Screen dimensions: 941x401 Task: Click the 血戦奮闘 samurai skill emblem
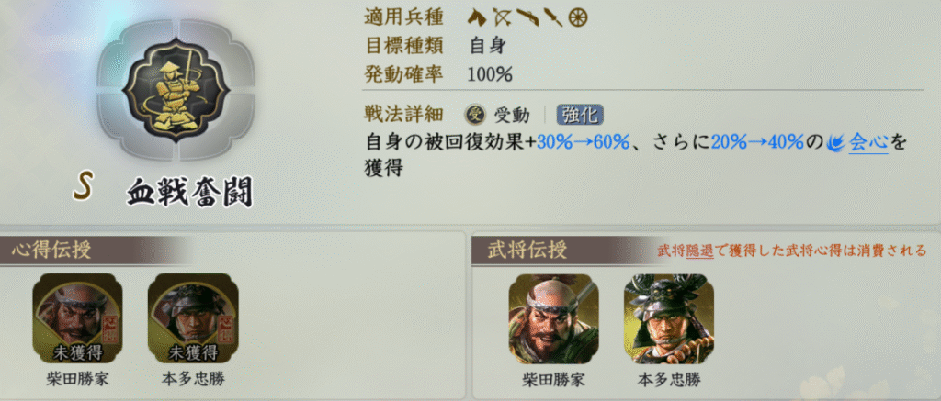click(x=176, y=89)
